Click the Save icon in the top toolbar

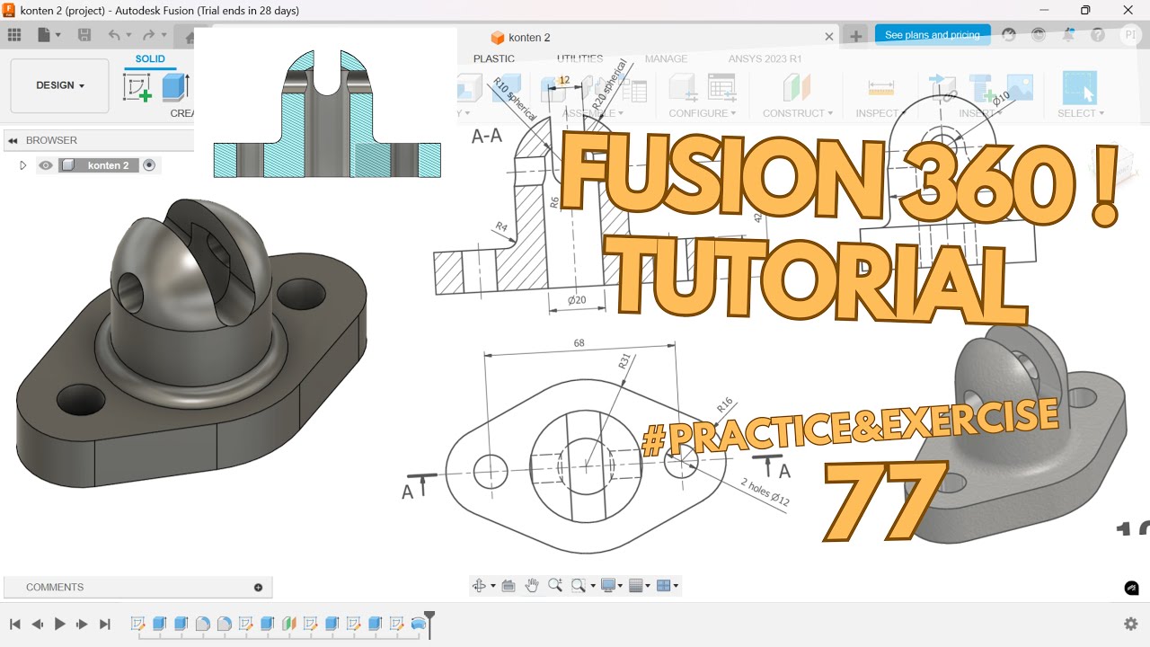tap(84, 35)
